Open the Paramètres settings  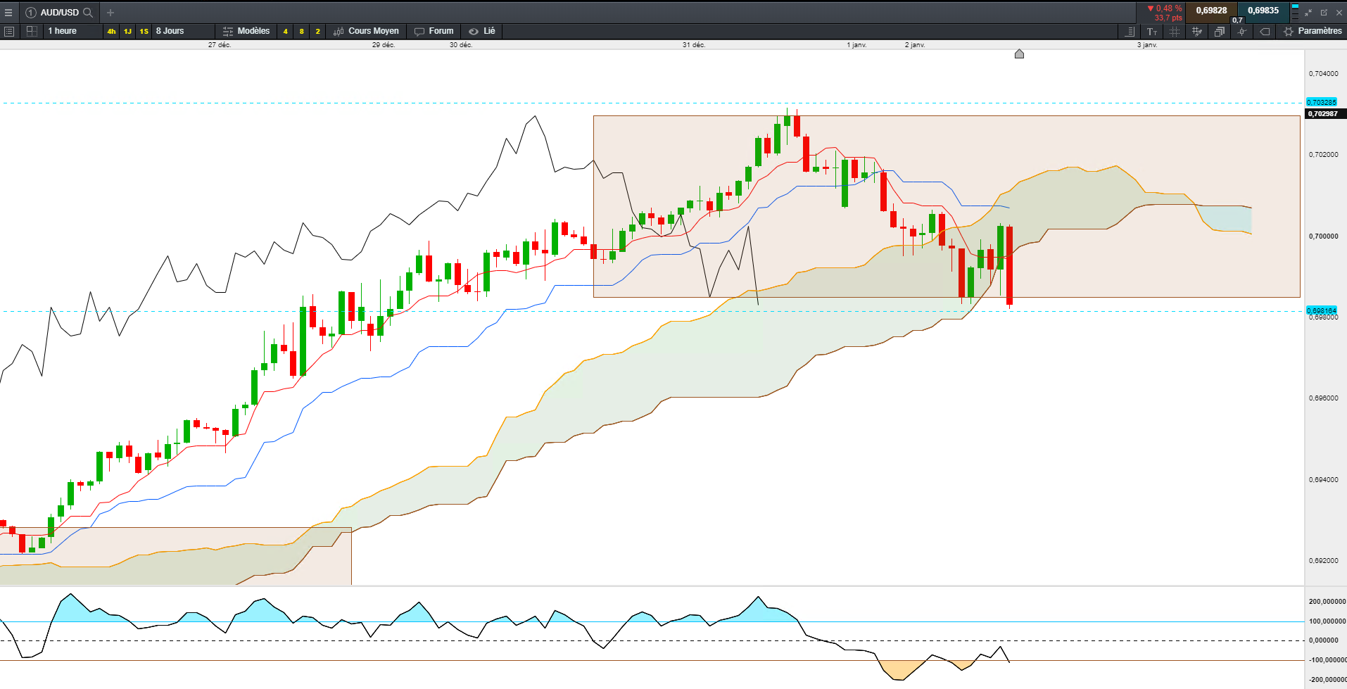1313,31
